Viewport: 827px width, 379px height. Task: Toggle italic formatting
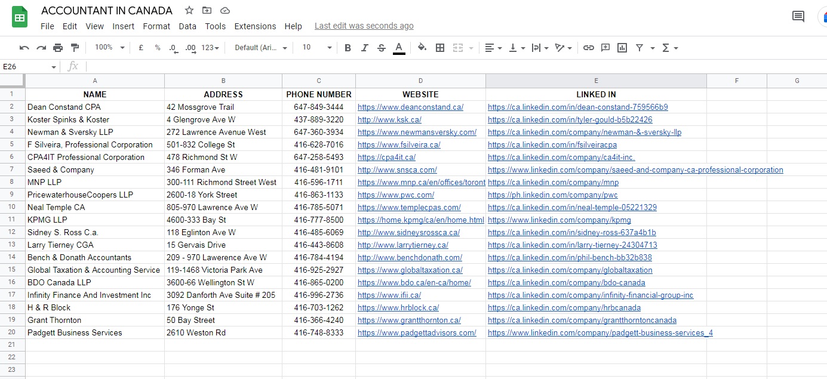365,48
